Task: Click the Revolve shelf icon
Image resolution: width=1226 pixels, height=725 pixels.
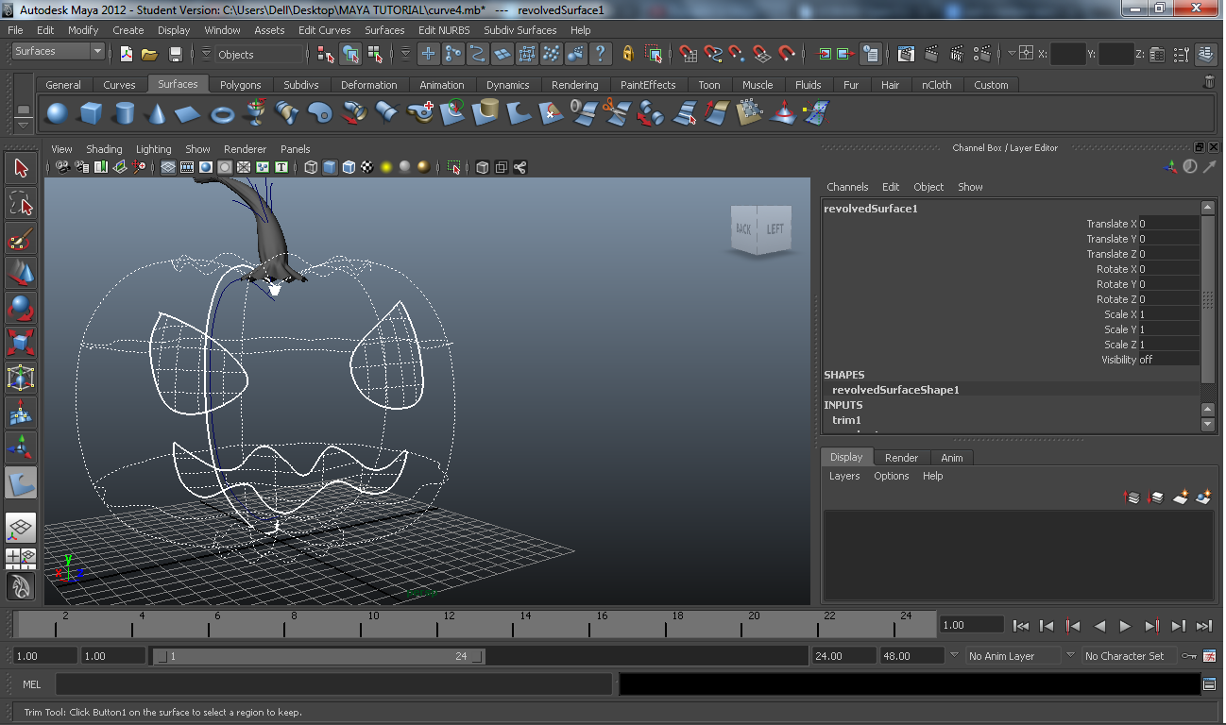Action: pos(255,114)
